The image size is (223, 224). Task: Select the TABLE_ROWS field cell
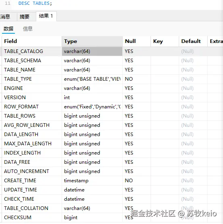pyautogui.click(x=32, y=116)
